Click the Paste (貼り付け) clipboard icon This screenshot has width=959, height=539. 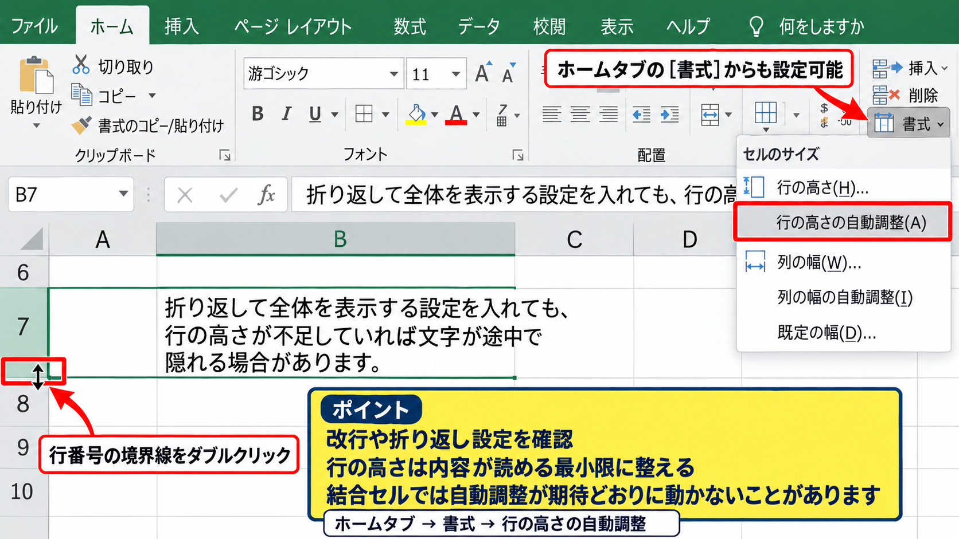coord(36,74)
